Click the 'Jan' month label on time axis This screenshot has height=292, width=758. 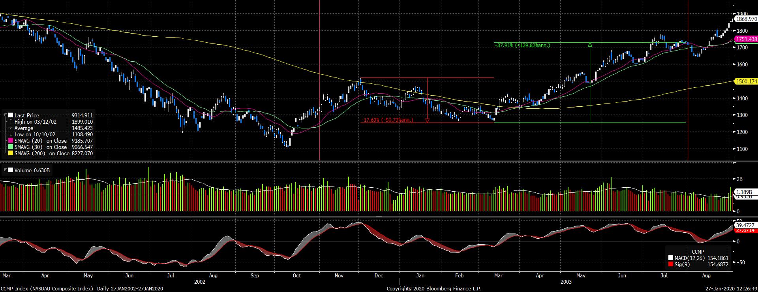click(x=420, y=276)
